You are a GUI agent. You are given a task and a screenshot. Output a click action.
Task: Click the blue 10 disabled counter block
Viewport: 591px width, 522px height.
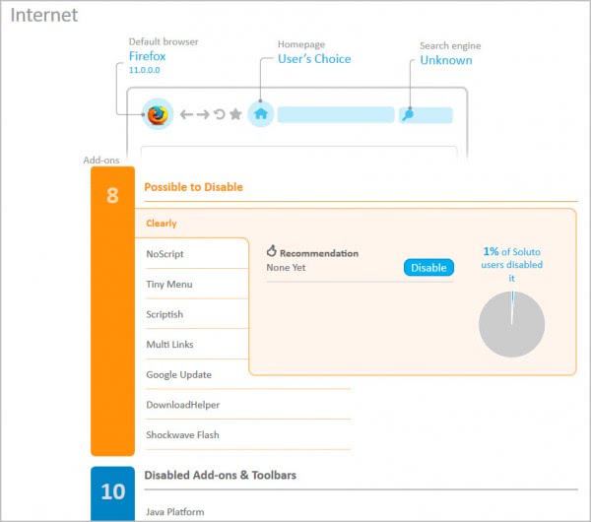click(112, 493)
